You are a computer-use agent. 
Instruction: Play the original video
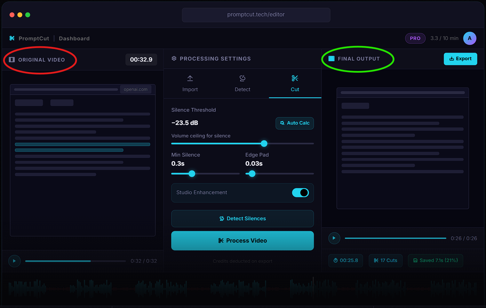point(14,261)
